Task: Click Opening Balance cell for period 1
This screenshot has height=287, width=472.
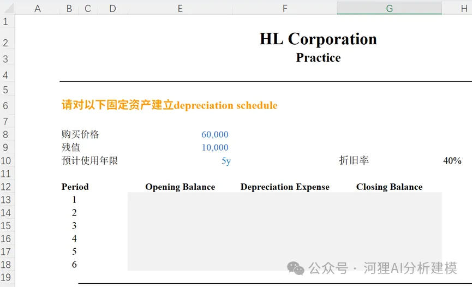Action: click(x=180, y=200)
